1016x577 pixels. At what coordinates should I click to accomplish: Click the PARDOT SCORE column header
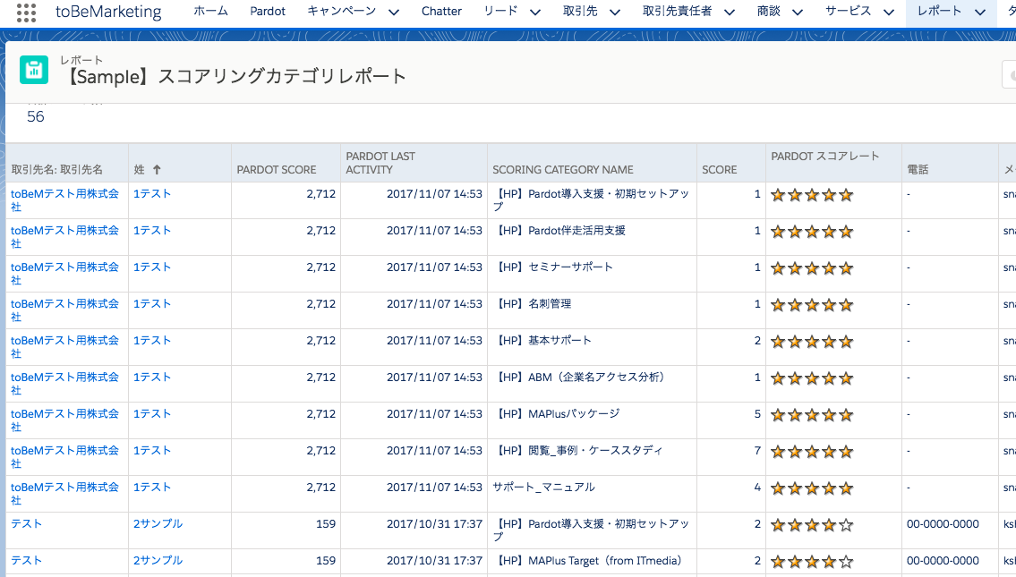point(277,170)
